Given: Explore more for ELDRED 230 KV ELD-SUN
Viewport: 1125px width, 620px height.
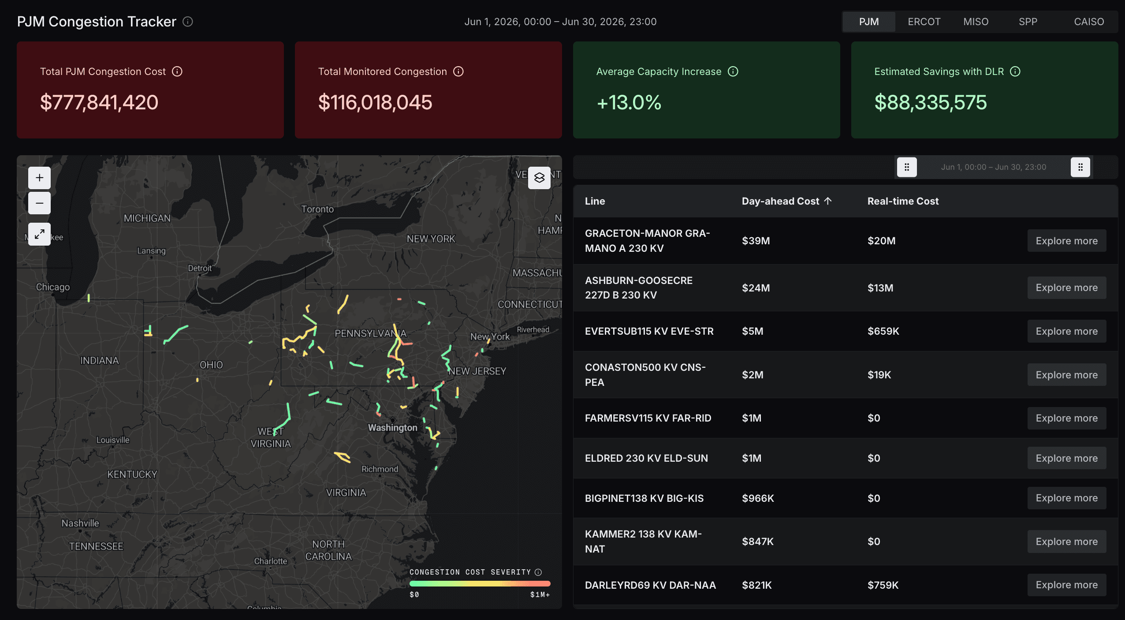Looking at the screenshot, I should tap(1067, 458).
